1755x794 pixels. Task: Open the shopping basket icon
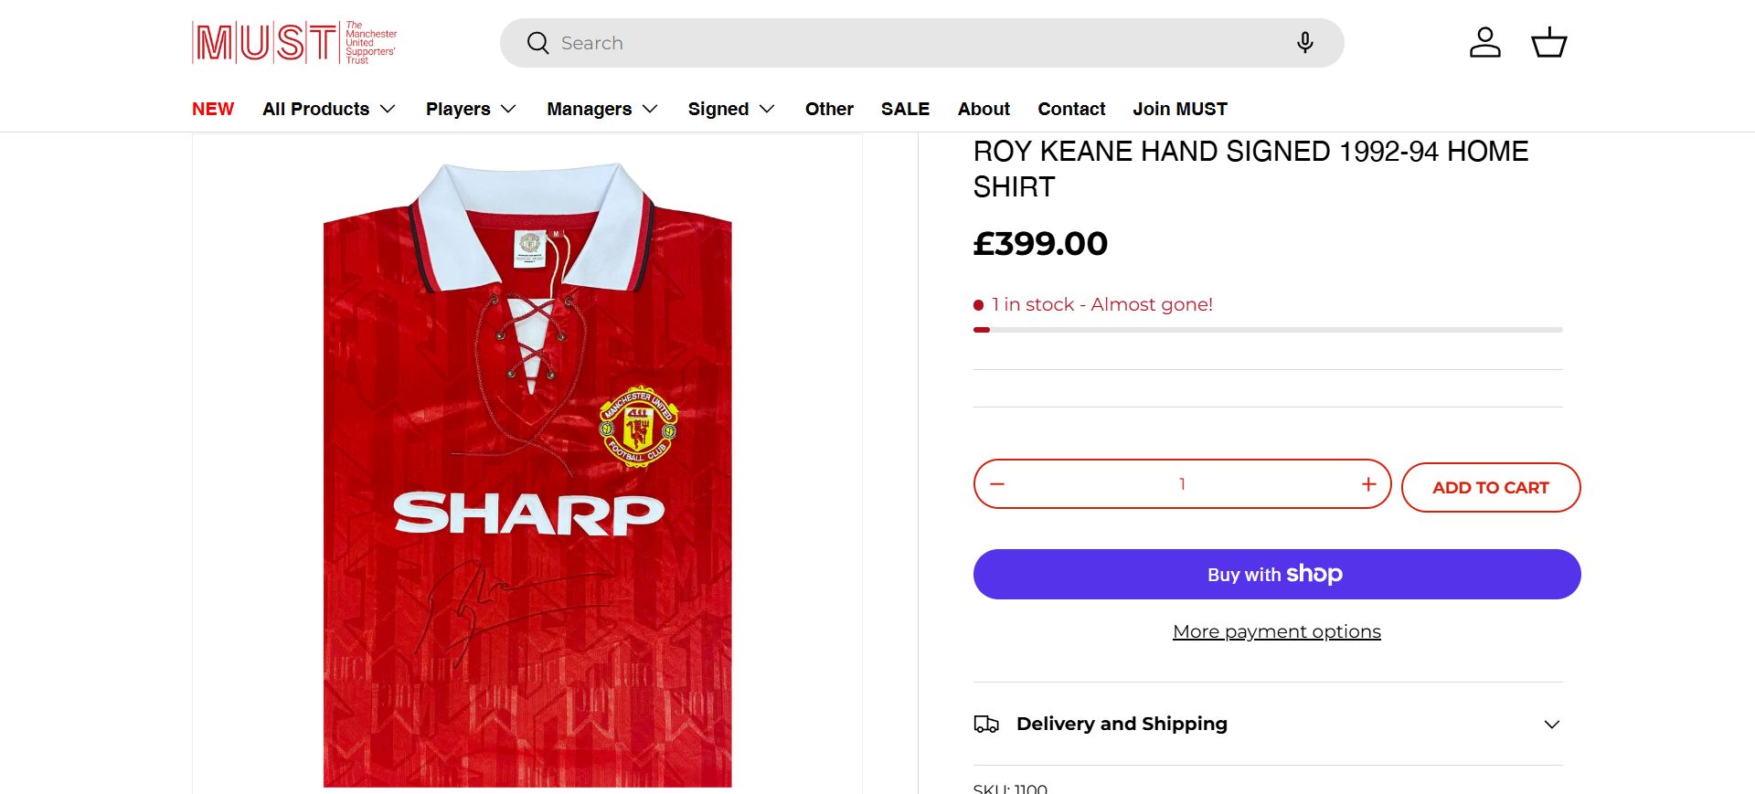pyautogui.click(x=1548, y=42)
